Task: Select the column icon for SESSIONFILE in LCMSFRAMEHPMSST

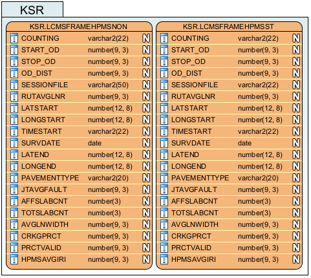Action: click(164, 85)
